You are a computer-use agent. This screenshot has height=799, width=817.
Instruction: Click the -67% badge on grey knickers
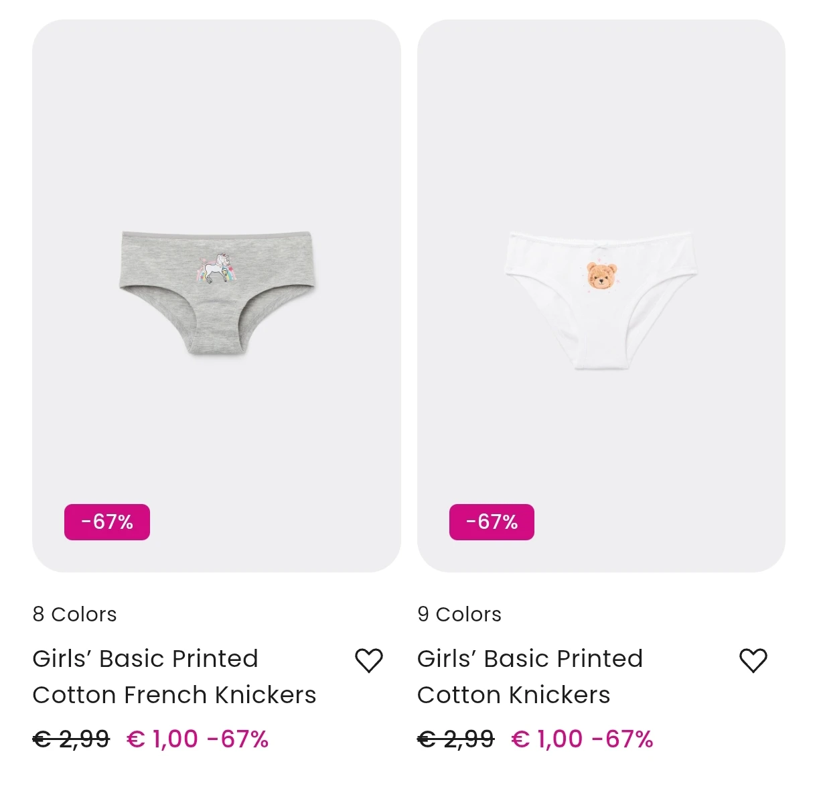click(x=106, y=521)
